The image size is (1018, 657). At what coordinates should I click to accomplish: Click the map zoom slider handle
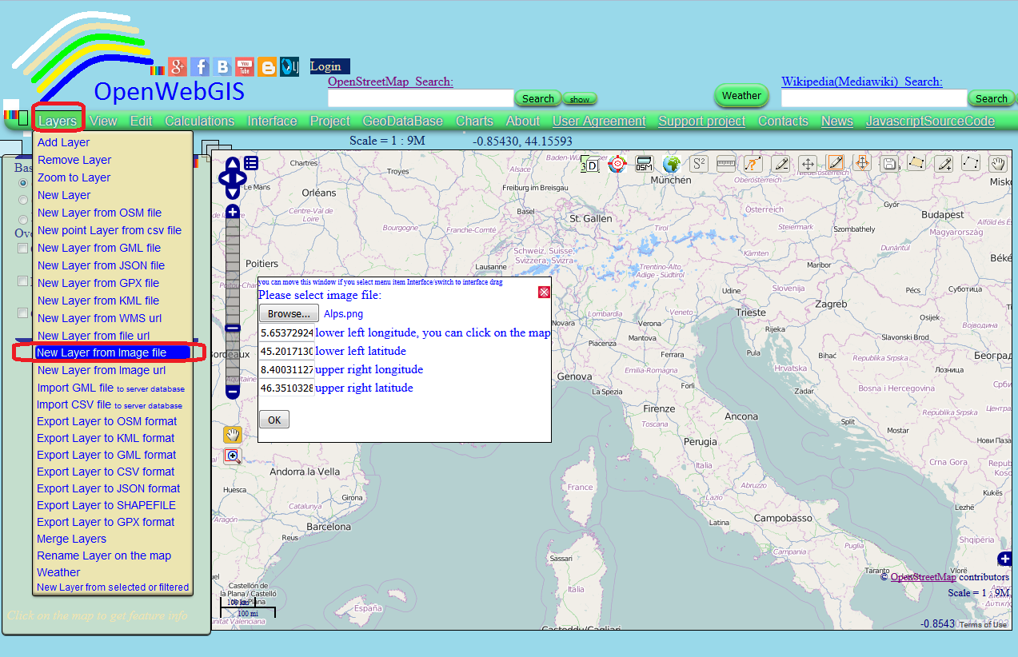tap(233, 328)
